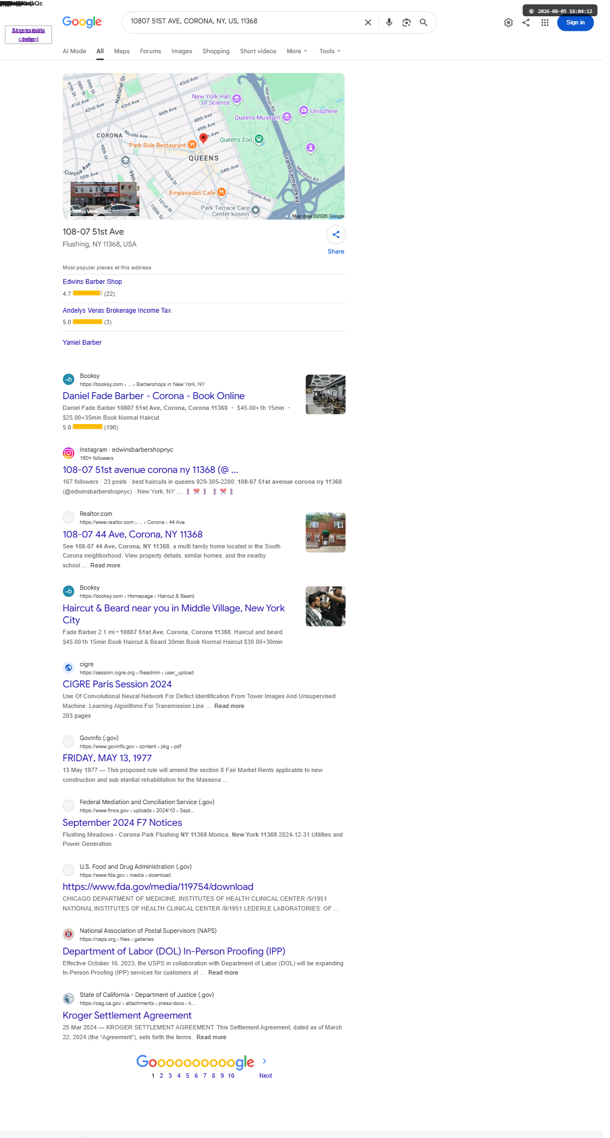Switch to Short videos tab
Image resolution: width=610 pixels, height=1138 pixels.
258,51
